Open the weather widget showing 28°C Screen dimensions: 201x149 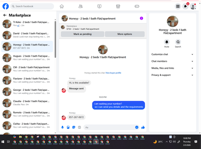tap(158, 142)
